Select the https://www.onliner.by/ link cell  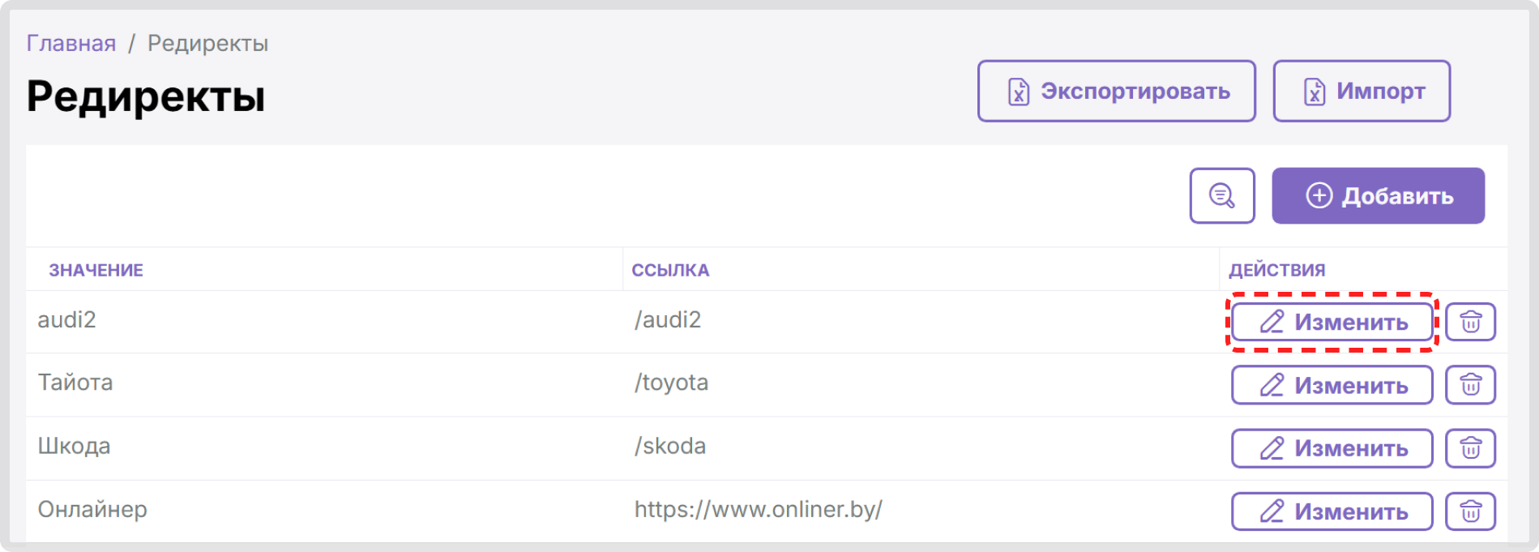click(758, 509)
